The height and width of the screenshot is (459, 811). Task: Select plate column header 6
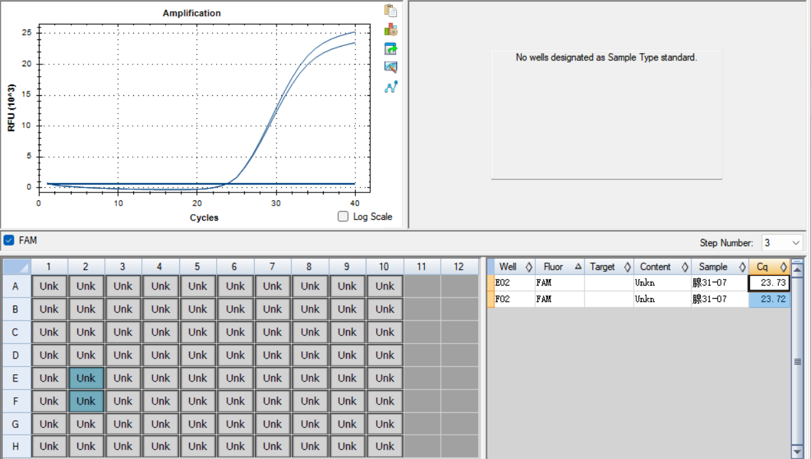coord(235,267)
